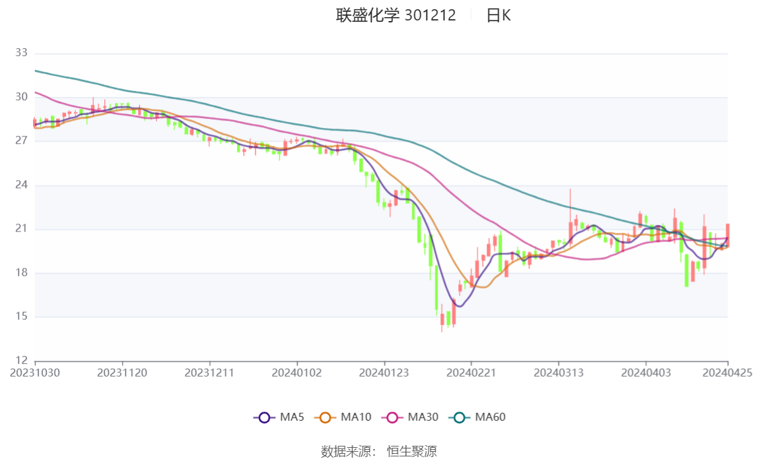Screen dimensions: 758x461
Task: Toggle the MA5 legend series
Action: (279, 417)
